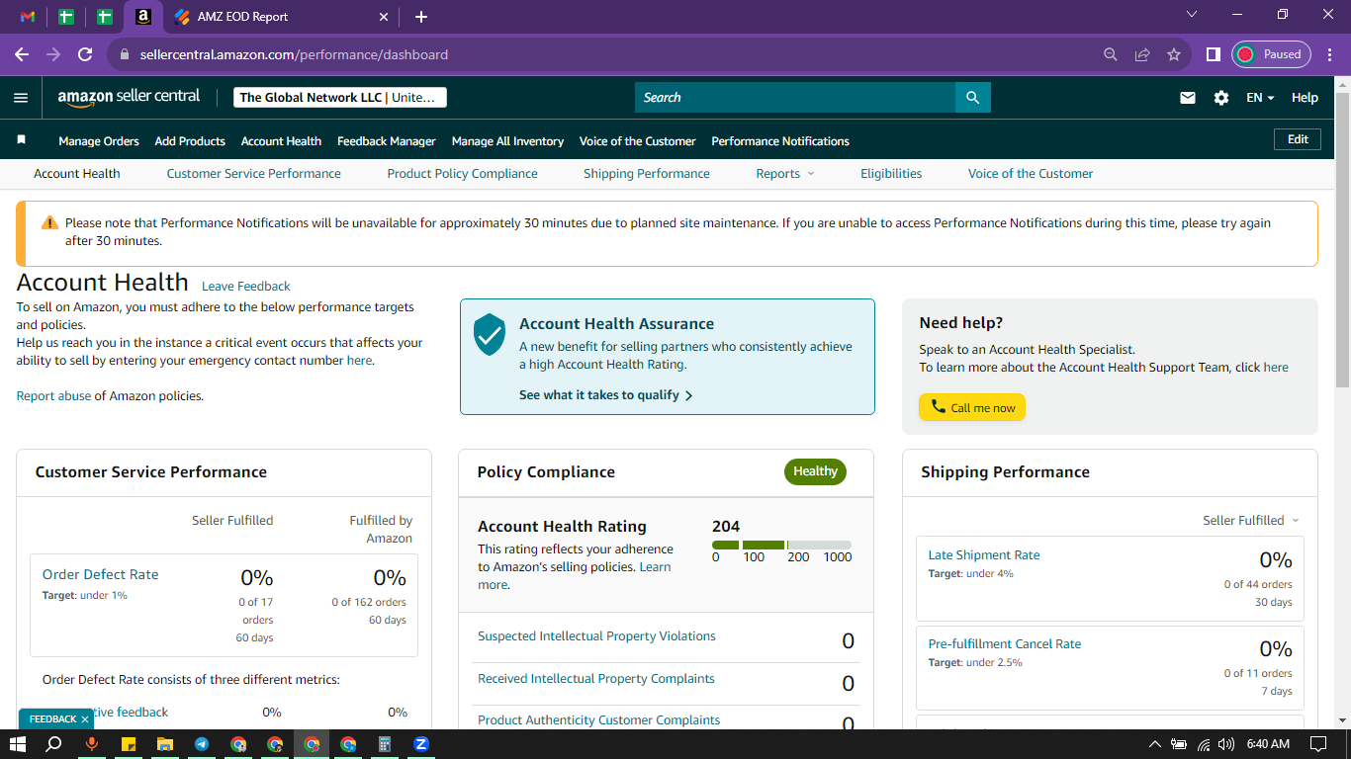The width and height of the screenshot is (1351, 759).
Task: Open a new browser tab with the plus
Action: (421, 17)
